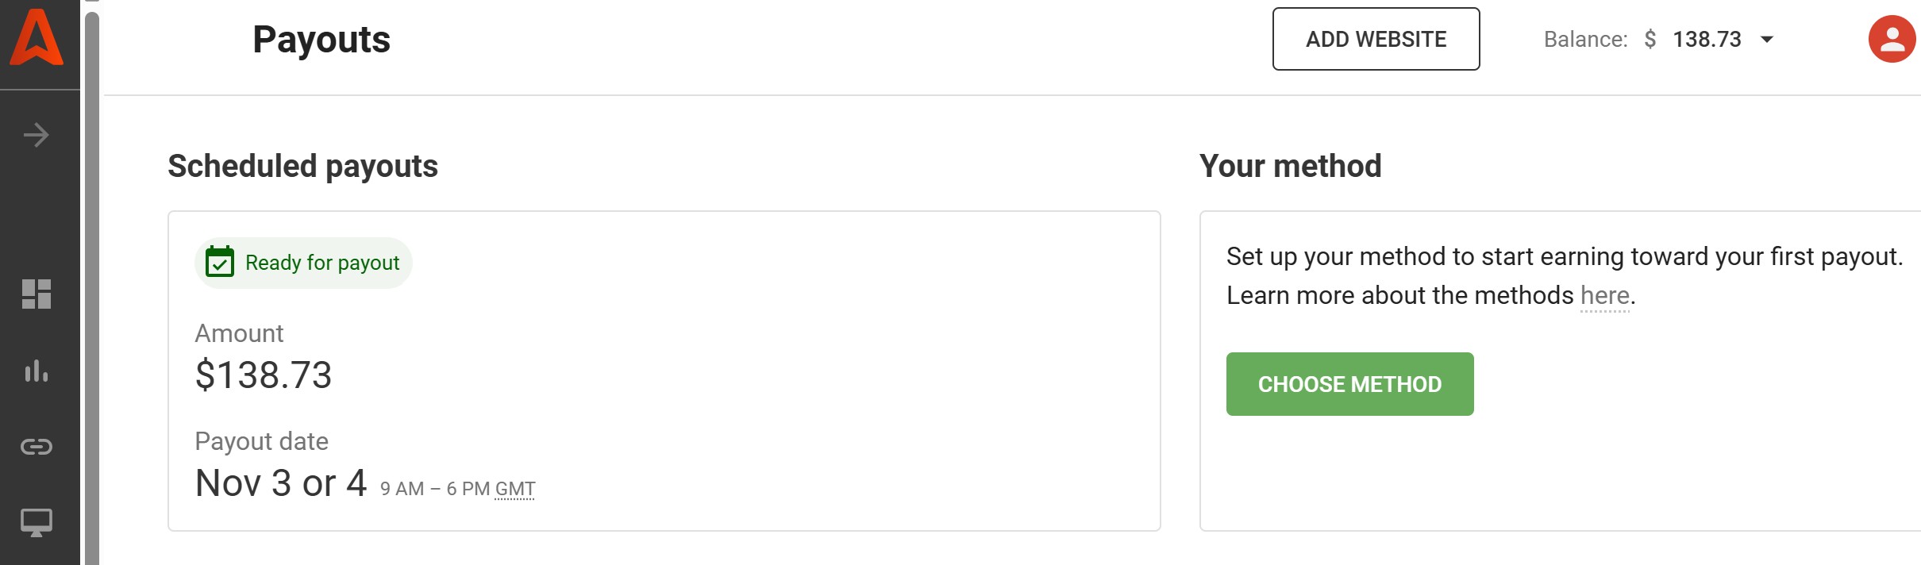Click the Admitad logo in the sidebar
1921x565 pixels.
point(37,38)
